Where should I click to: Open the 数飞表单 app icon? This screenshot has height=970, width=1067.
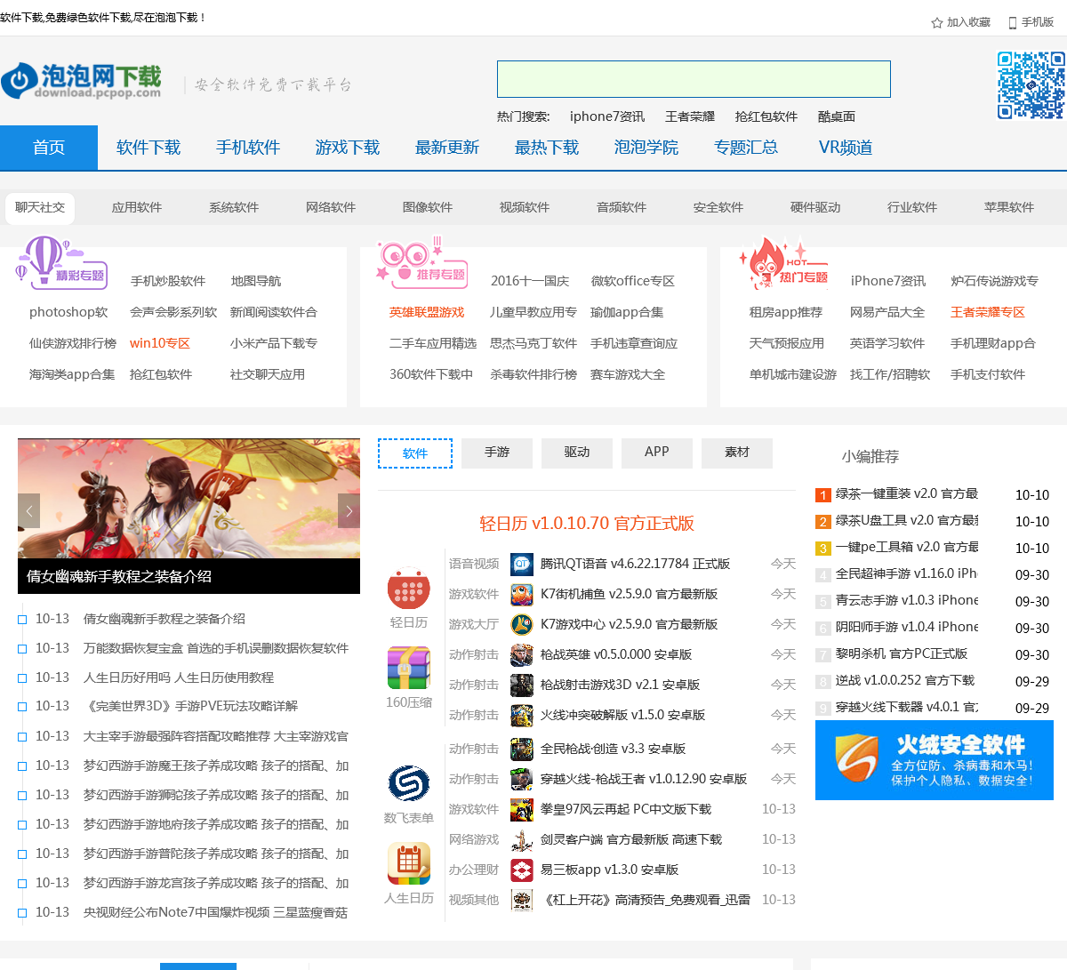409,783
